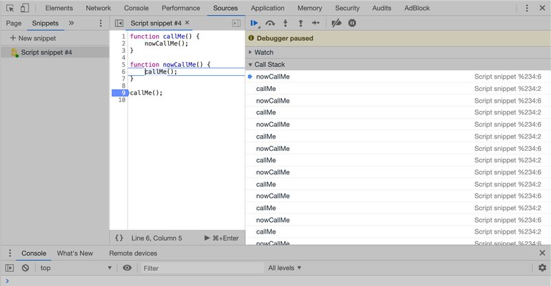Click nowCallMe(); code on line 2
This screenshot has height=286, width=551.
pos(166,43)
